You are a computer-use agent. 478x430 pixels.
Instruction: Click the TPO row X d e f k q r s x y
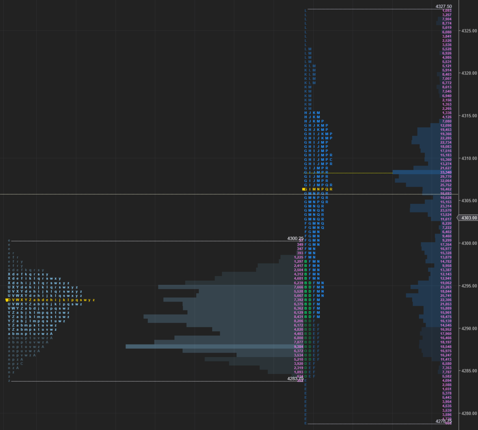[x=28, y=274]
